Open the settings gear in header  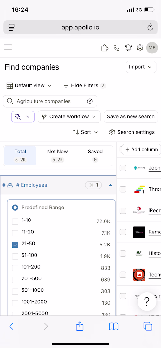pos(140,48)
